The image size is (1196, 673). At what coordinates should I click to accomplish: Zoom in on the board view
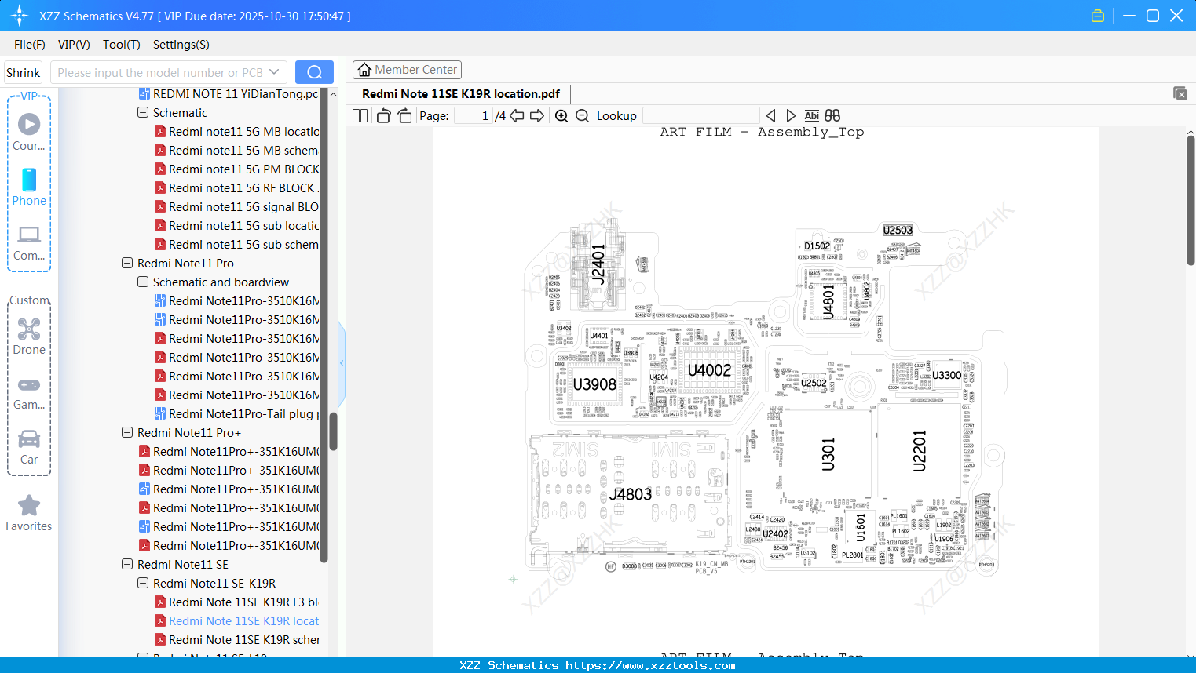pos(561,115)
